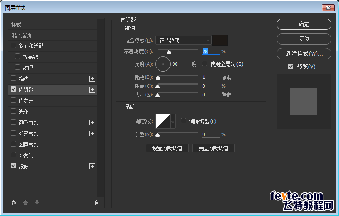Click the 杂色 value field

pos(211,134)
